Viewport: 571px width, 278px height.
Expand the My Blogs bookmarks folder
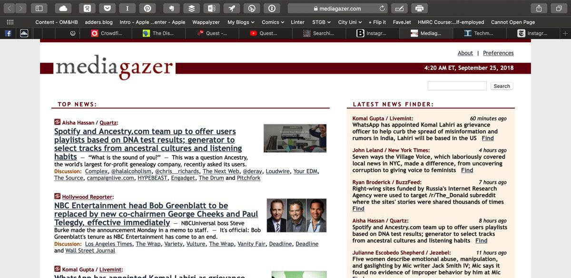point(241,22)
